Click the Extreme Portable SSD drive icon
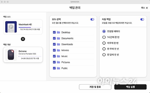 point(11,55)
